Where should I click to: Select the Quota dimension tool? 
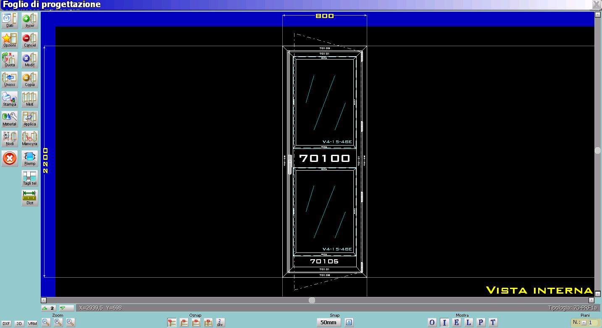click(10, 60)
